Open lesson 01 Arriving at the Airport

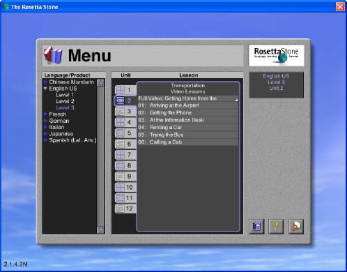tap(188, 105)
